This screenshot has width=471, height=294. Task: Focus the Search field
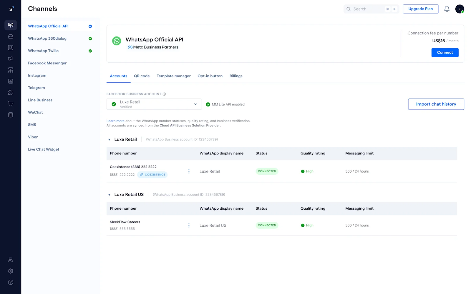371,9
